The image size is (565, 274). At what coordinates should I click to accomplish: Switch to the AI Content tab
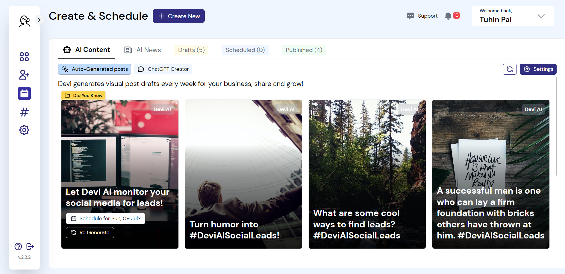[86, 50]
